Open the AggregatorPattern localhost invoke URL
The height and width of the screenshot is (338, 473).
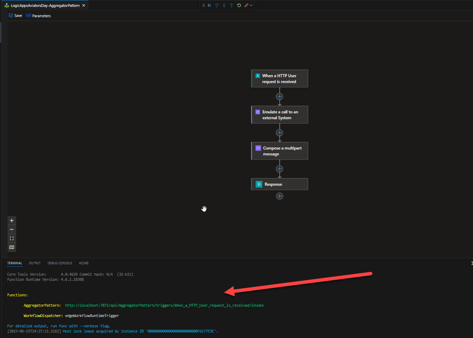(x=164, y=306)
